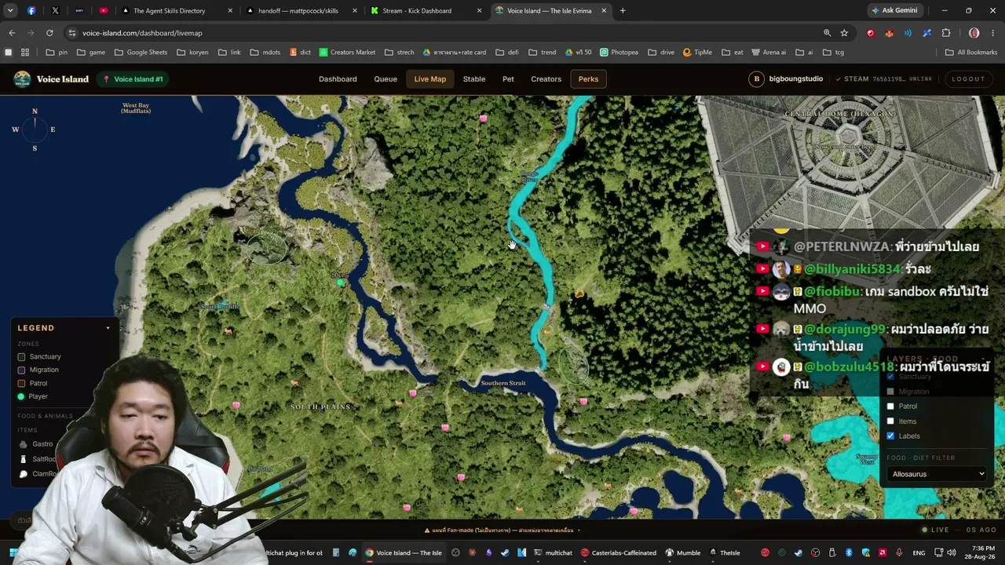Open the Stable tab
This screenshot has width=1005, height=565.
click(x=474, y=79)
